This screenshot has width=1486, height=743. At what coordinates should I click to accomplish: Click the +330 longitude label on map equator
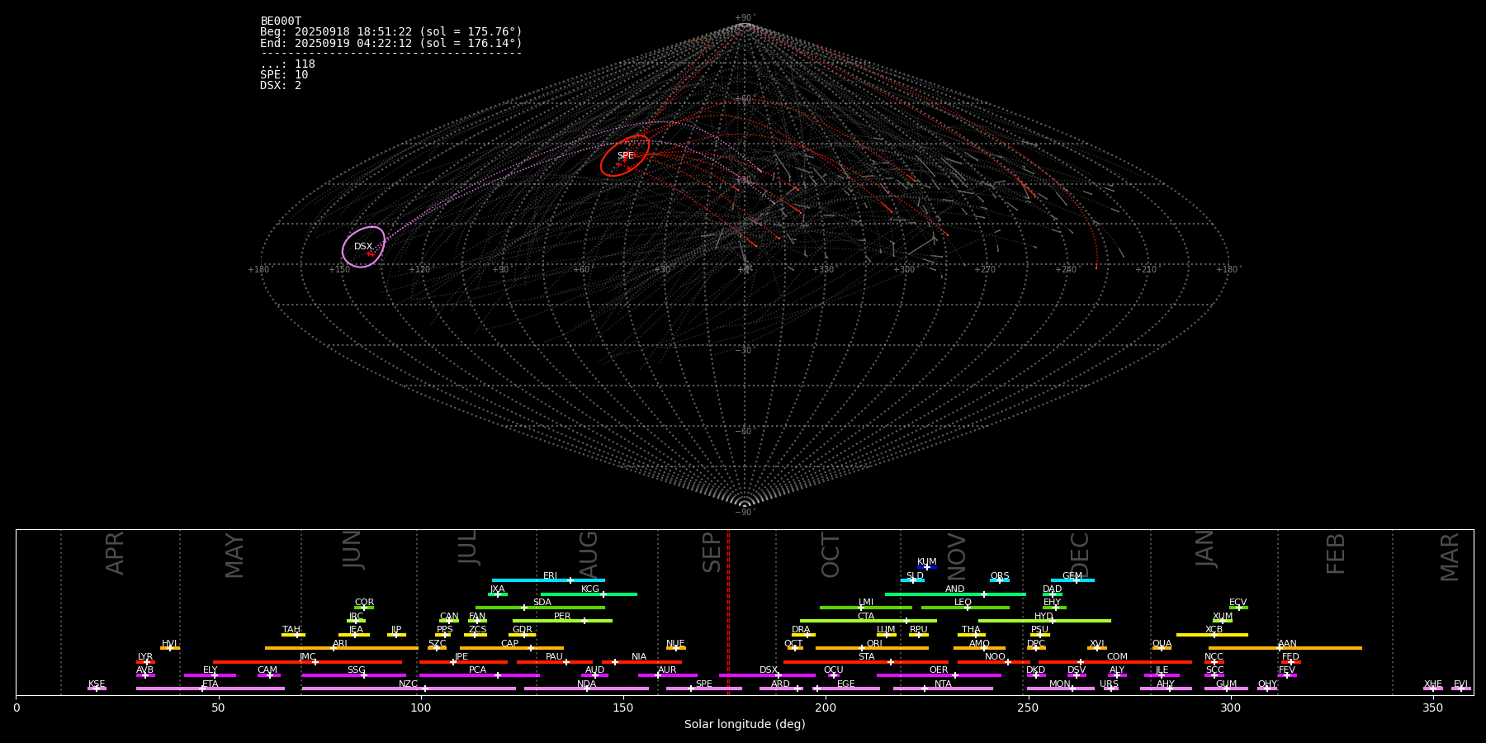click(823, 270)
